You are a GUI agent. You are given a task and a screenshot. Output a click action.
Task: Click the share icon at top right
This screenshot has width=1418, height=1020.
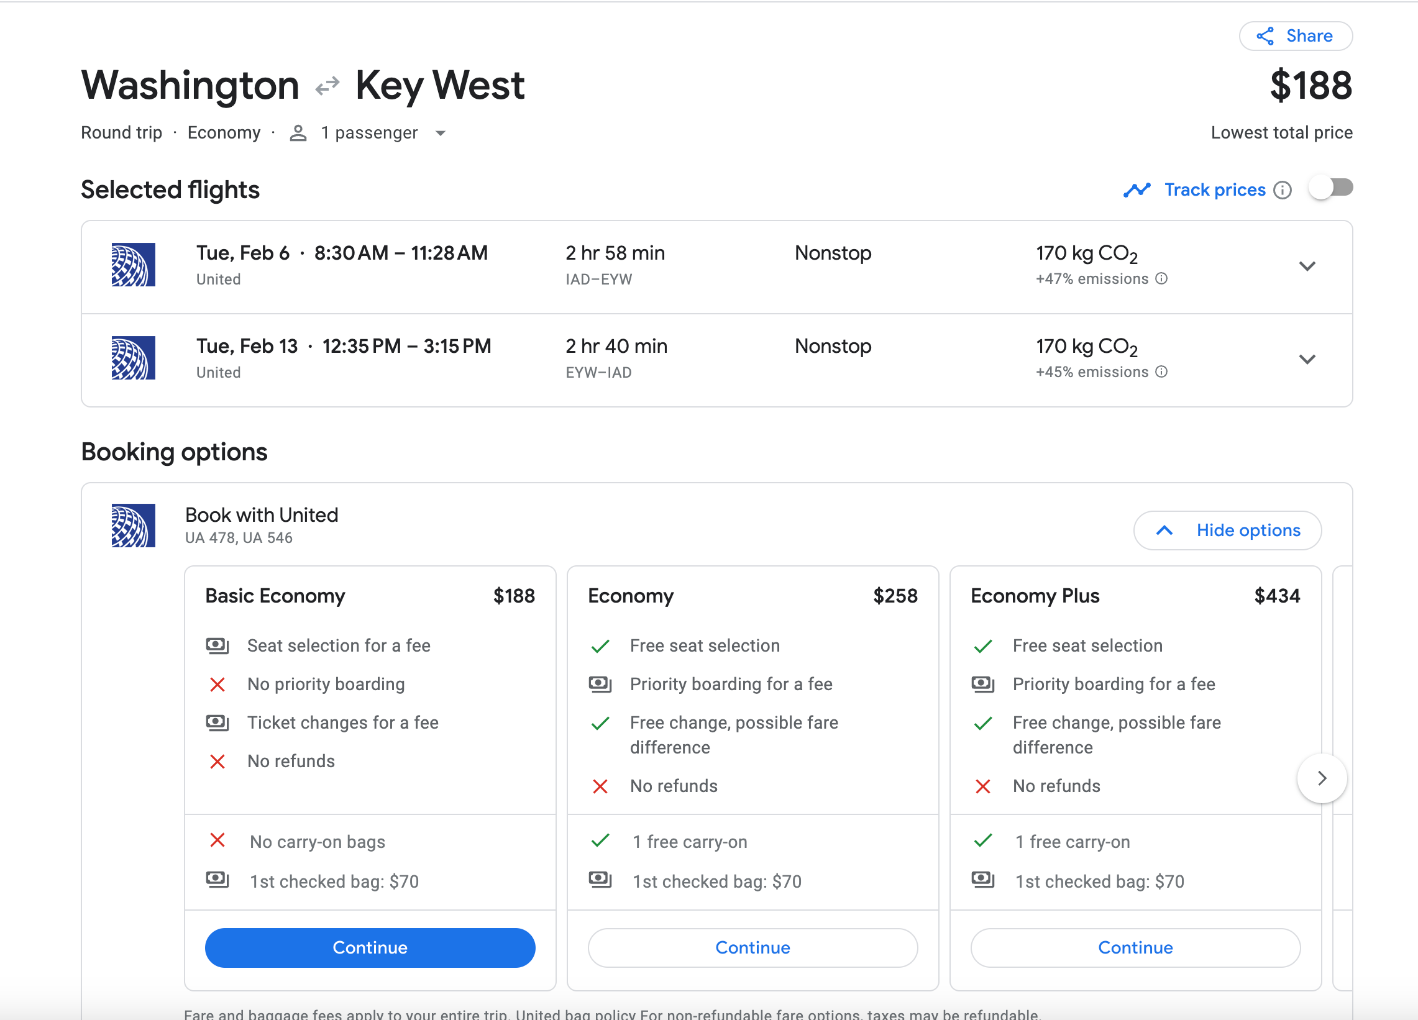tap(1265, 36)
